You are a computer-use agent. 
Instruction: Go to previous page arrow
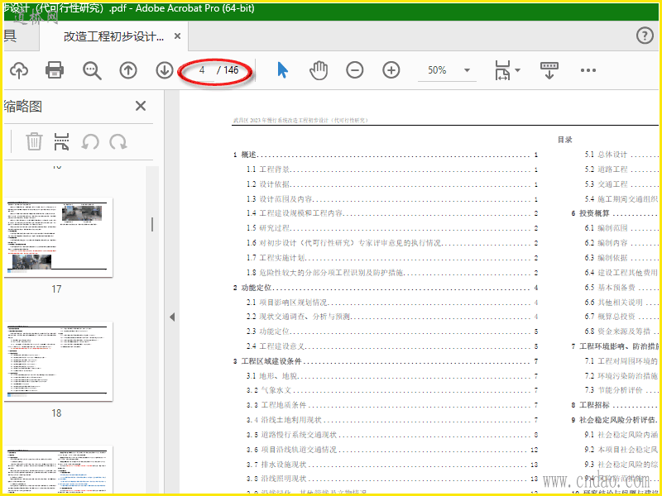128,70
